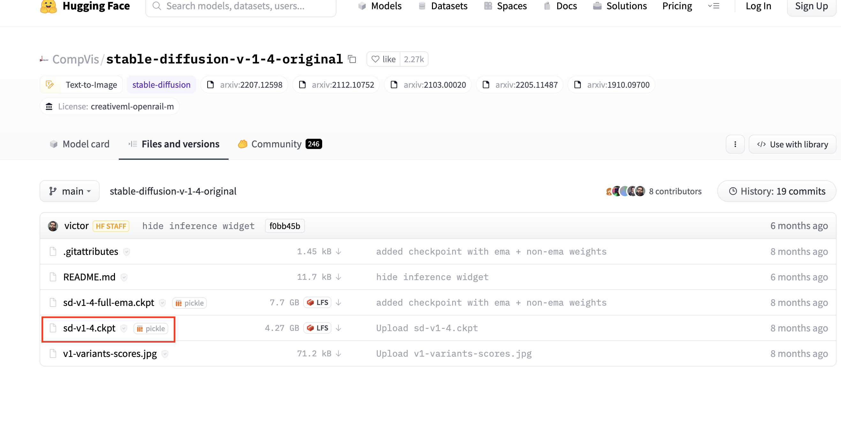Open the Community tab
The width and height of the screenshot is (841, 430).
tap(280, 144)
